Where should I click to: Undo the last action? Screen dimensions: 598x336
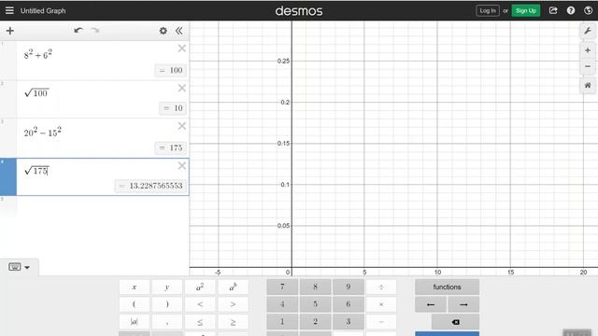click(x=78, y=31)
